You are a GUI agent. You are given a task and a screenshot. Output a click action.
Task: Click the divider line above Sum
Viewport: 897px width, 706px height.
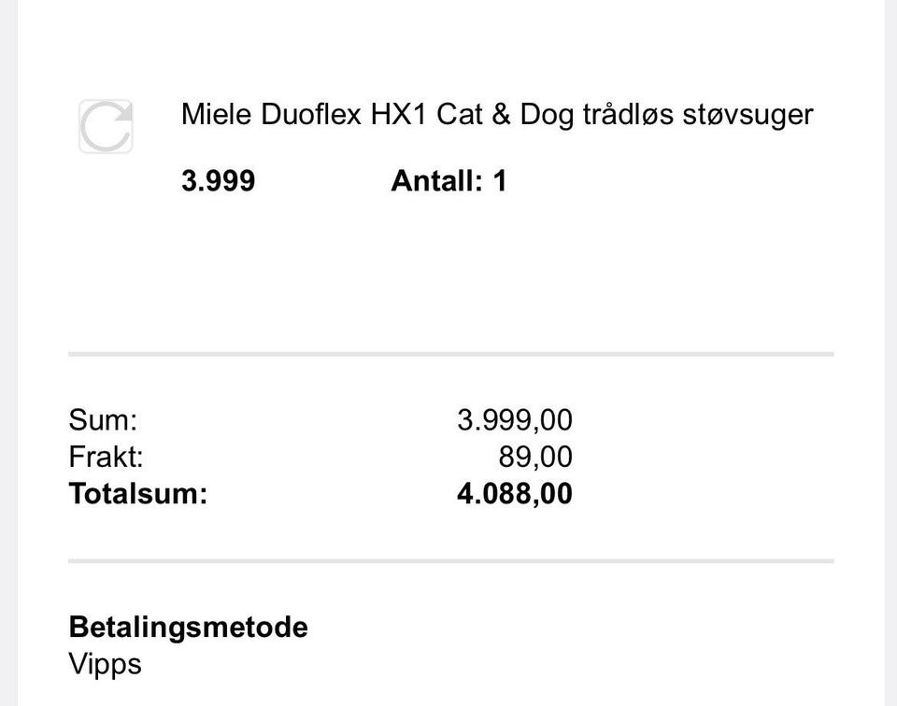tap(450, 355)
